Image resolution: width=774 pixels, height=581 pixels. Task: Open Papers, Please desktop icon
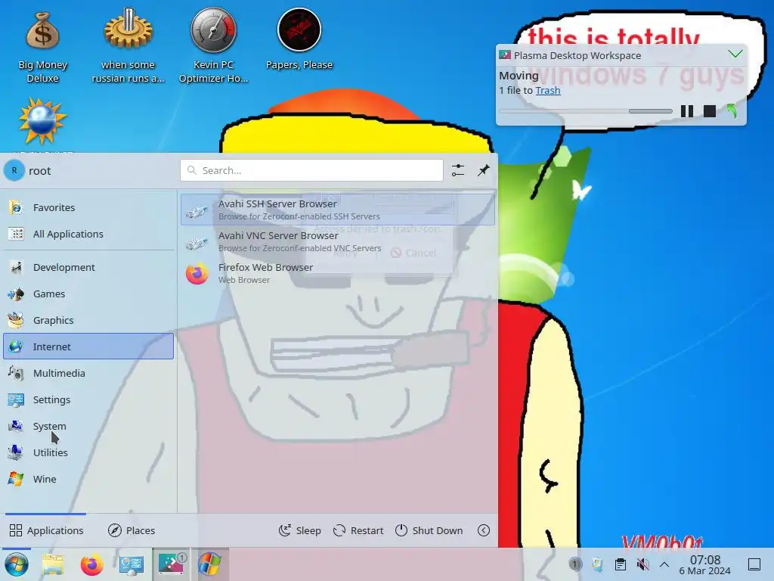point(299,41)
